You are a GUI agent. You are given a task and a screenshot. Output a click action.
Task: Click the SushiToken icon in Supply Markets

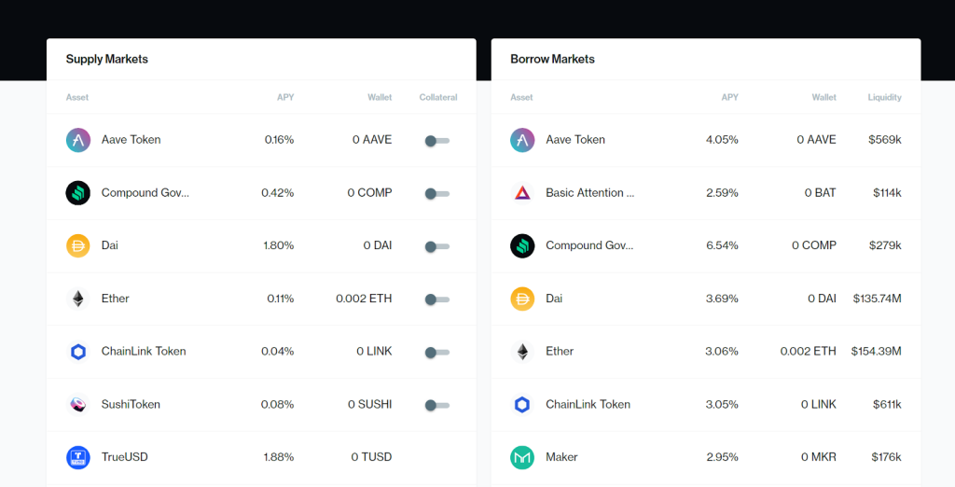pyautogui.click(x=77, y=405)
